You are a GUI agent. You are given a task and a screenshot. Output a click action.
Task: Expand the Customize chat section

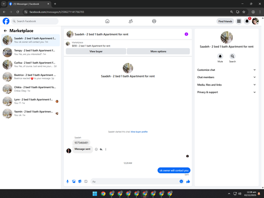click(x=227, y=70)
